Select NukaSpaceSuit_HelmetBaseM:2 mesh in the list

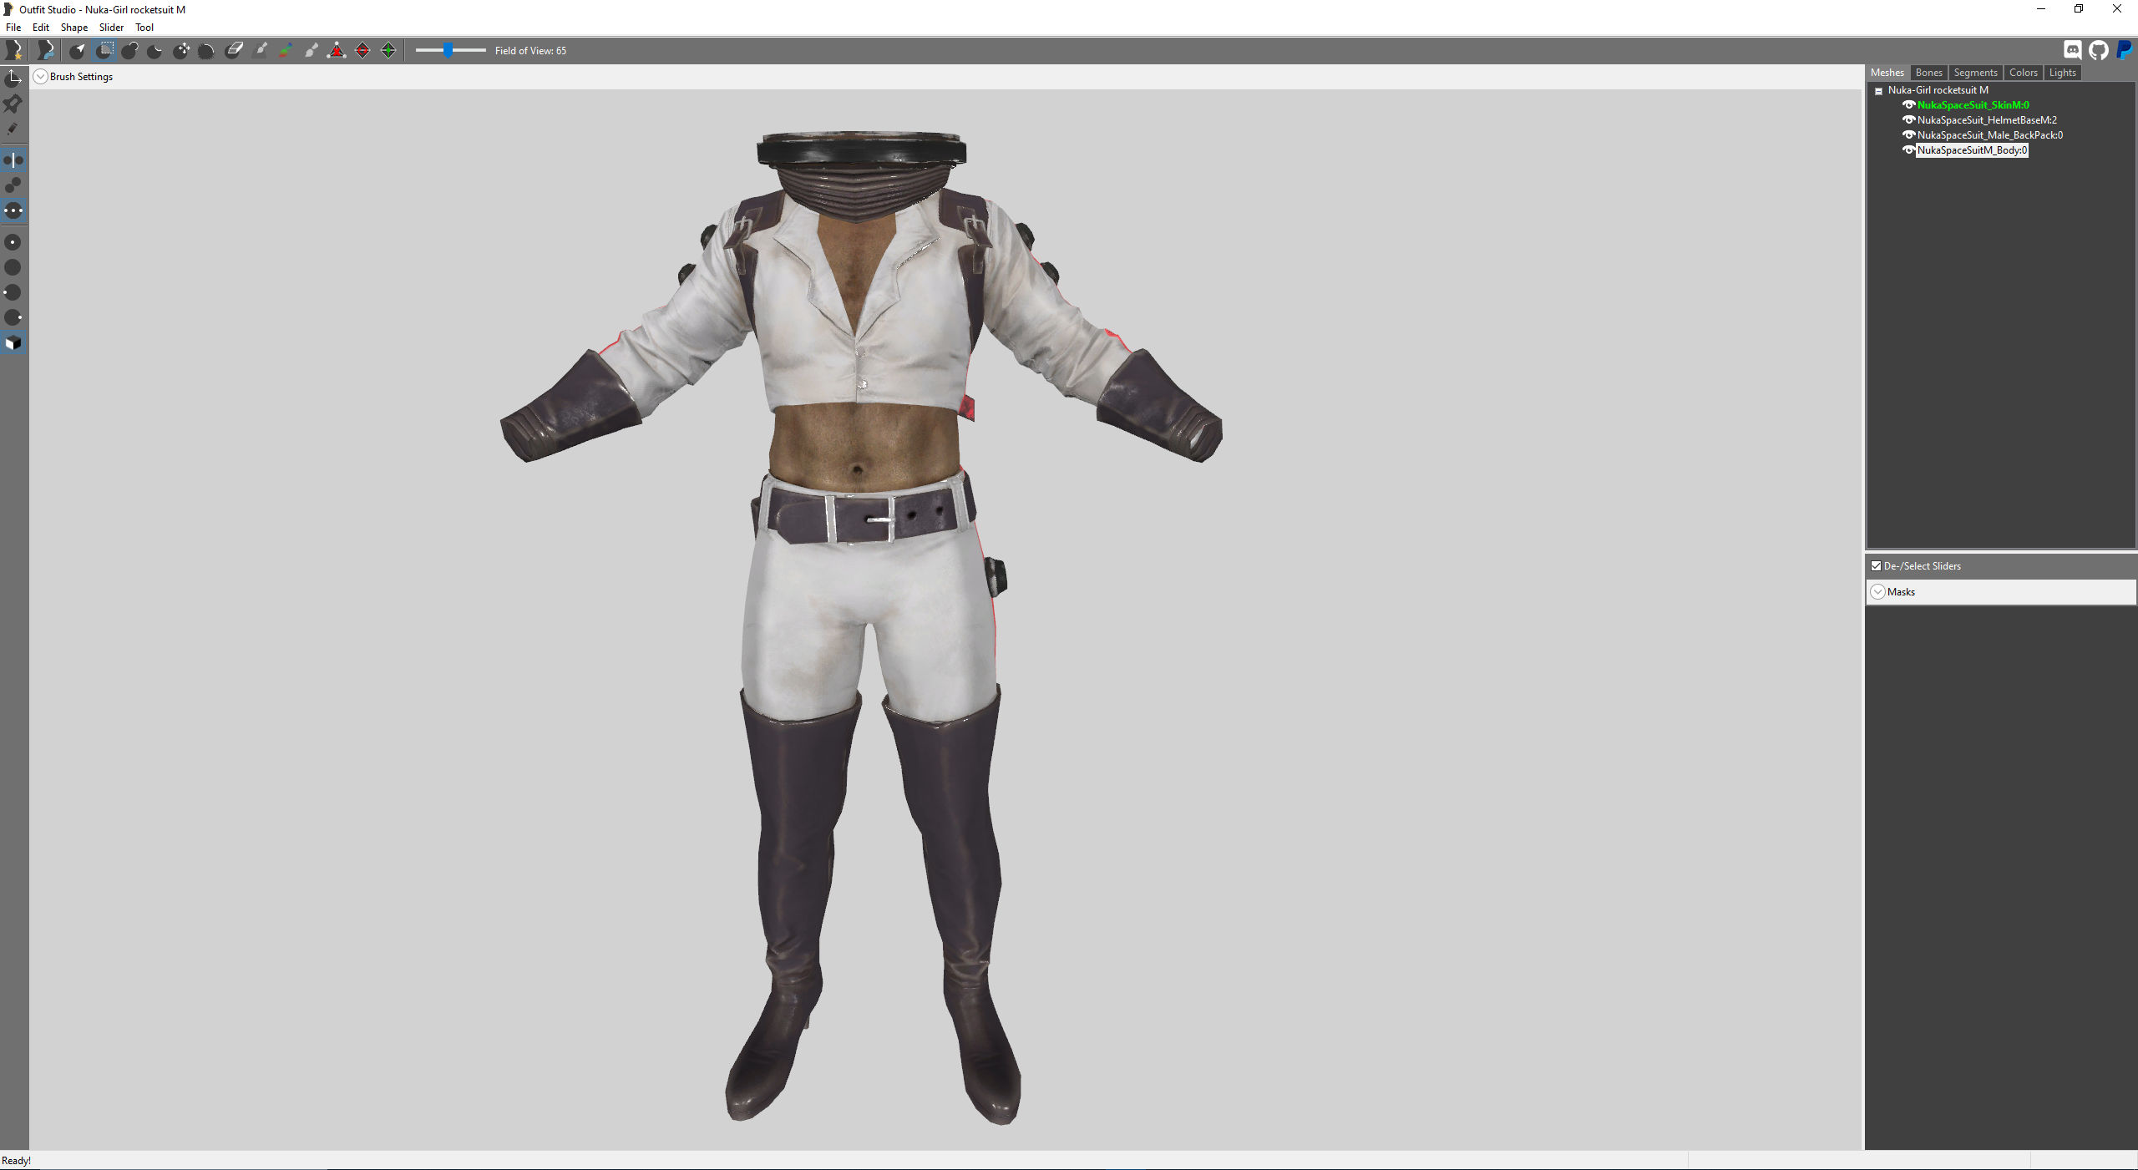pyautogui.click(x=1986, y=120)
